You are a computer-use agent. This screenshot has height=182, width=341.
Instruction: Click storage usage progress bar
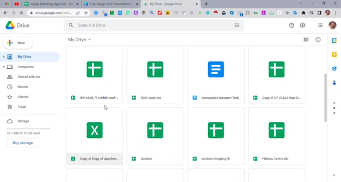(28, 129)
